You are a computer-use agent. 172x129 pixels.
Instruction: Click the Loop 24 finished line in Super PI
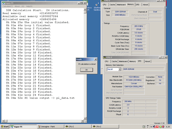click(x=29, y=95)
